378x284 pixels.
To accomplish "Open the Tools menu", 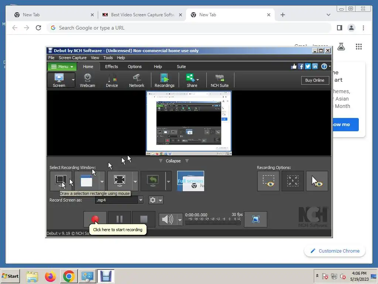I will 108,58.
